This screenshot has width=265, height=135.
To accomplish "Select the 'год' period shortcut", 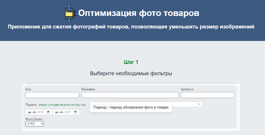I will pyautogui.click(x=83, y=105).
